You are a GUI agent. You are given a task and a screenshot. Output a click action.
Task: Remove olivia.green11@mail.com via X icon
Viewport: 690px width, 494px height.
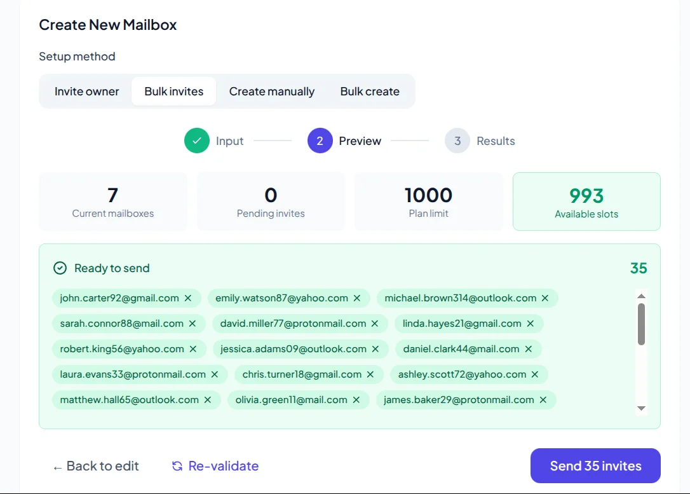(356, 399)
